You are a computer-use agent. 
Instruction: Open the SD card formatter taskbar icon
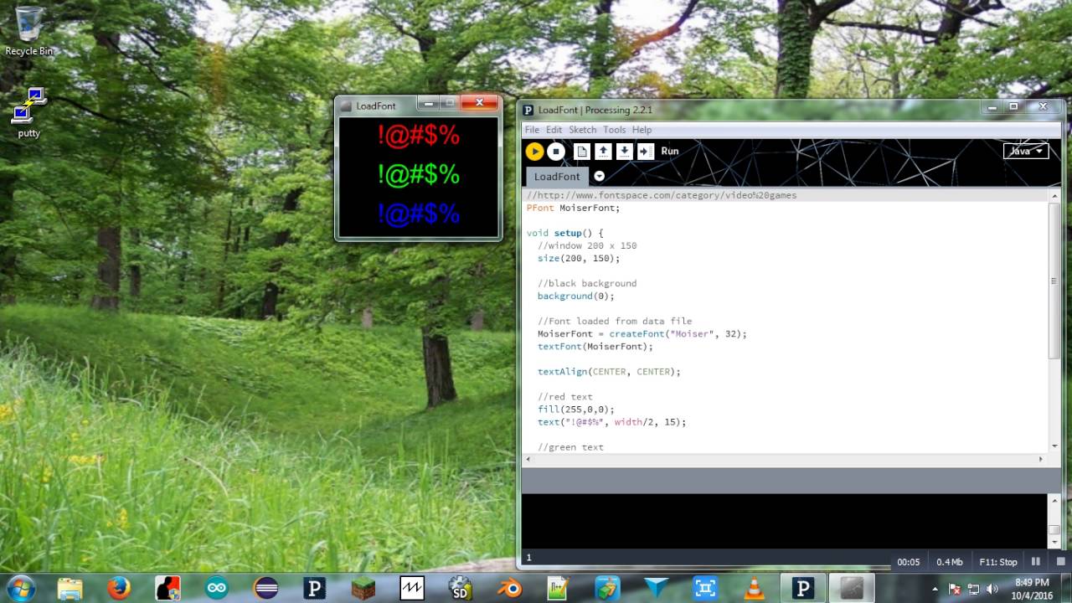point(461,588)
